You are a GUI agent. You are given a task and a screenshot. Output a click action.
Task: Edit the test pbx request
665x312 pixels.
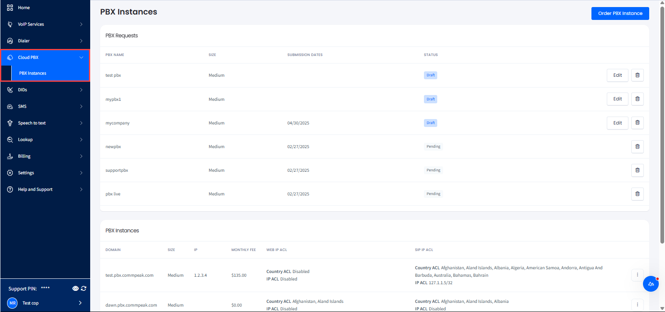(x=618, y=75)
